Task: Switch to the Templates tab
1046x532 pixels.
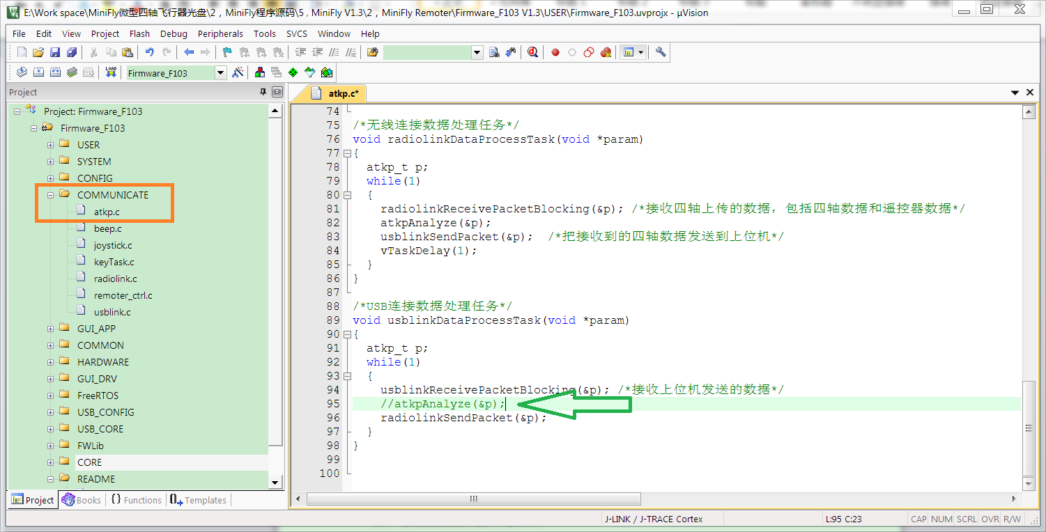Action: [x=198, y=500]
